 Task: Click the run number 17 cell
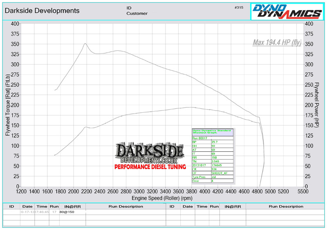[x=54, y=212]
